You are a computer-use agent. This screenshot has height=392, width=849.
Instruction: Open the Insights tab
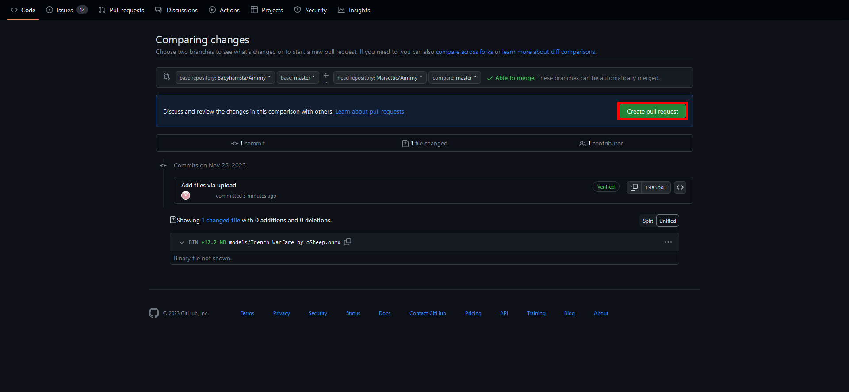coord(354,10)
